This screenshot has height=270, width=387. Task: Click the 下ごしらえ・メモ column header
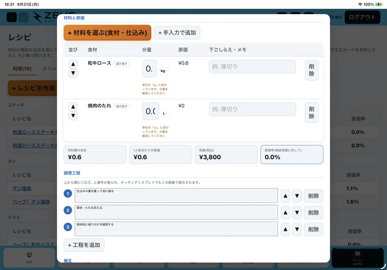tap(227, 50)
